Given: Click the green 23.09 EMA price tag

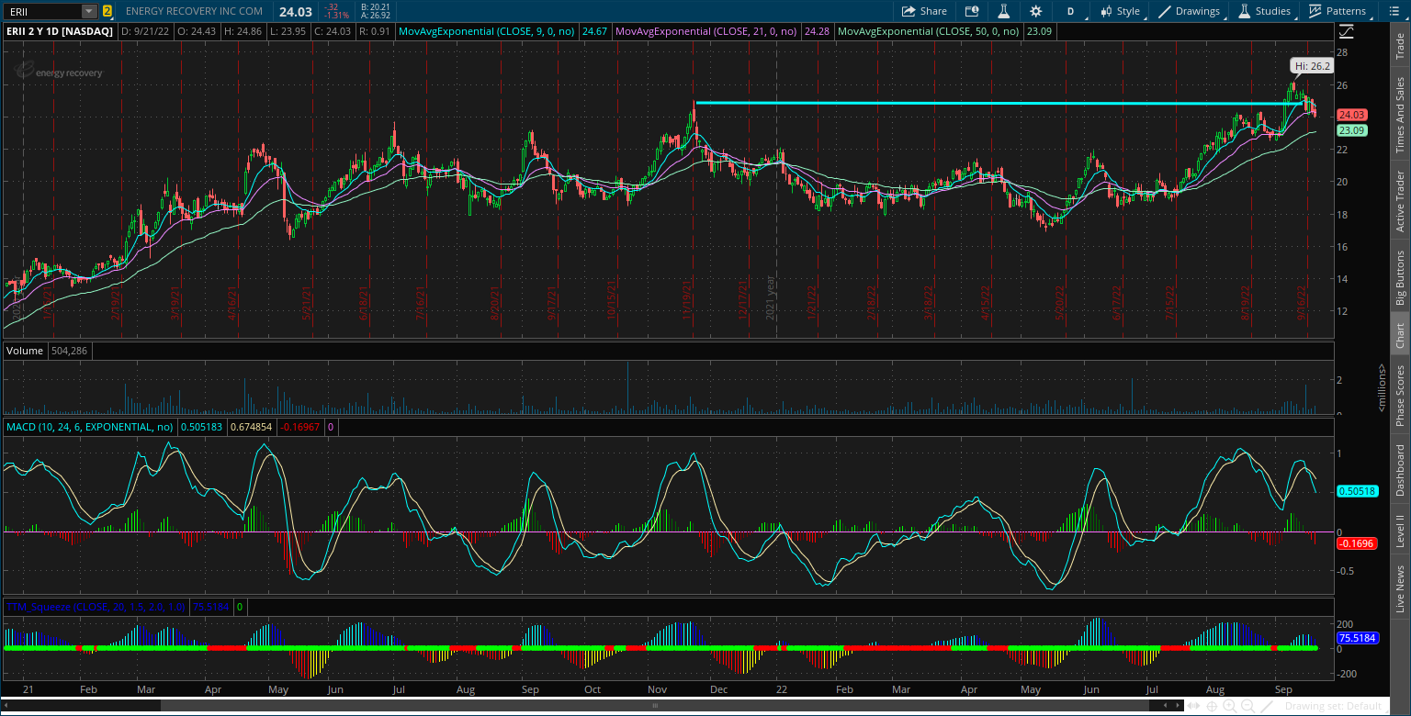Looking at the screenshot, I should pyautogui.click(x=1350, y=130).
